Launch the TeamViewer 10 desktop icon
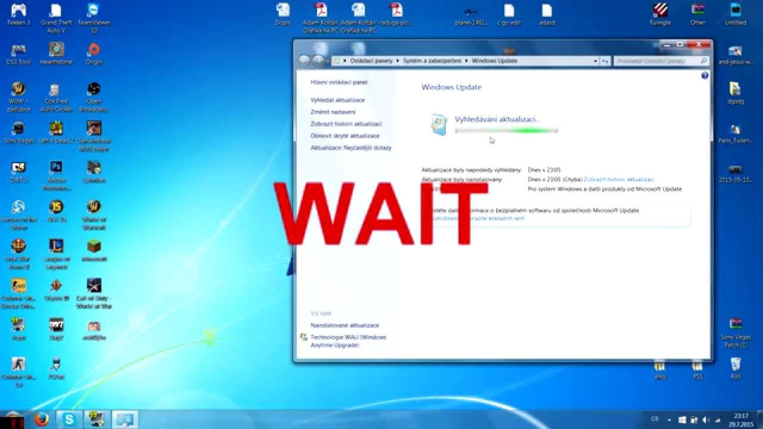Image resolution: width=763 pixels, height=429 pixels. 94,17
